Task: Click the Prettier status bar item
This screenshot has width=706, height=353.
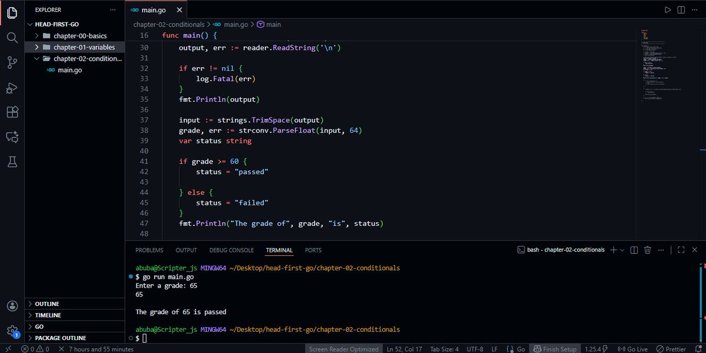Action: click(671, 349)
